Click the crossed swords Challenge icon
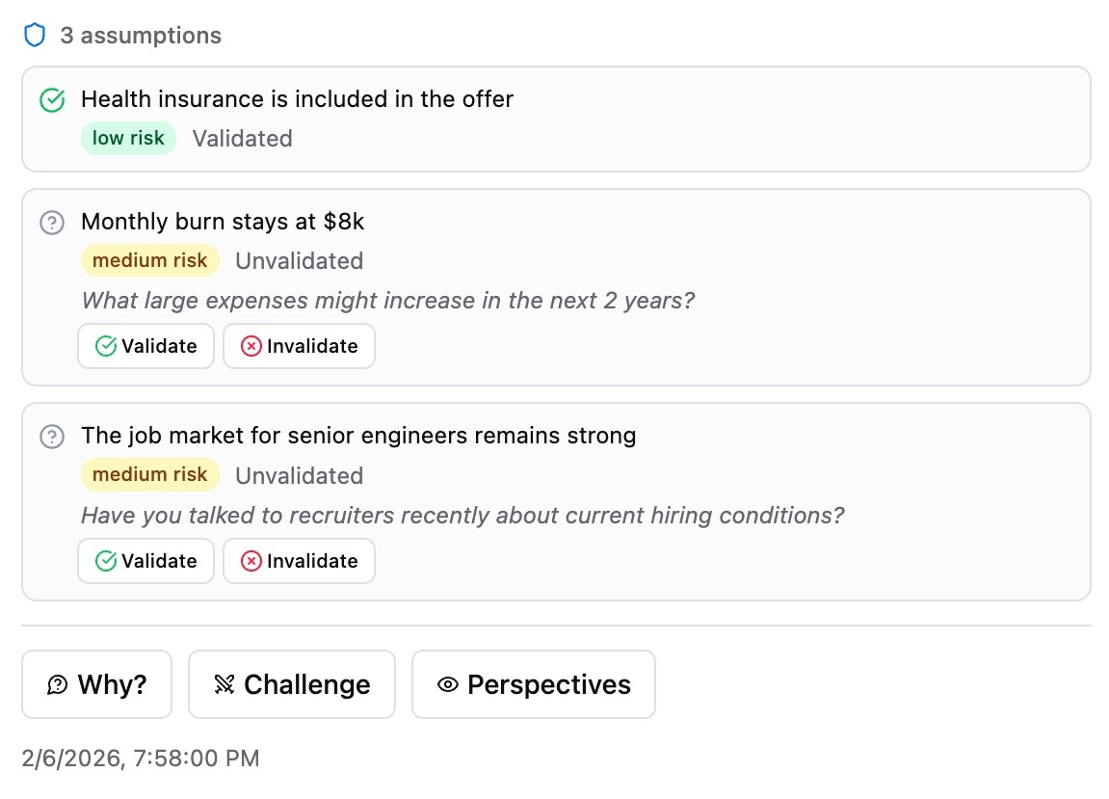 224,685
